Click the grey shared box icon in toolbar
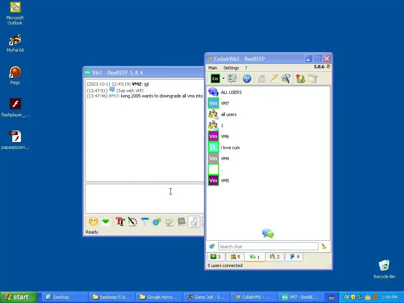 [x=313, y=79]
